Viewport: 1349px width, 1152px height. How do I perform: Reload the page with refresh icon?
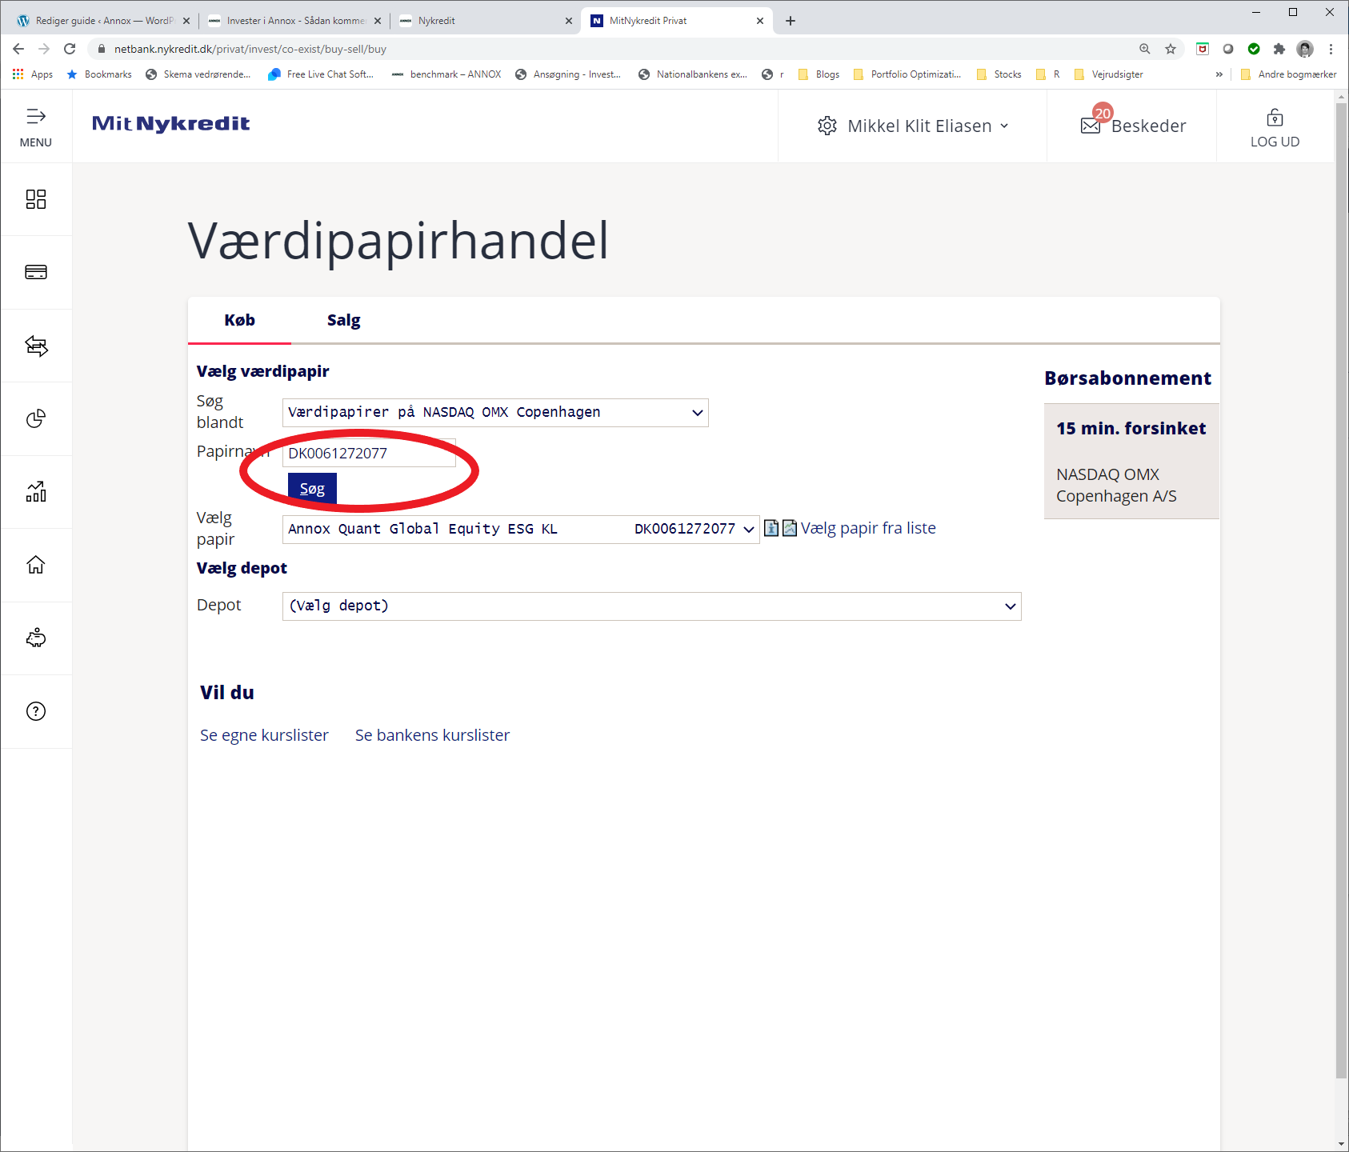click(70, 49)
